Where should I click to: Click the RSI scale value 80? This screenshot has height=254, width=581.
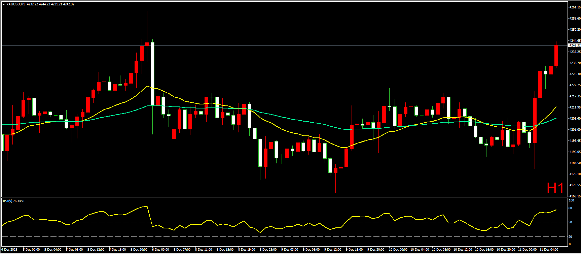pos(570,208)
